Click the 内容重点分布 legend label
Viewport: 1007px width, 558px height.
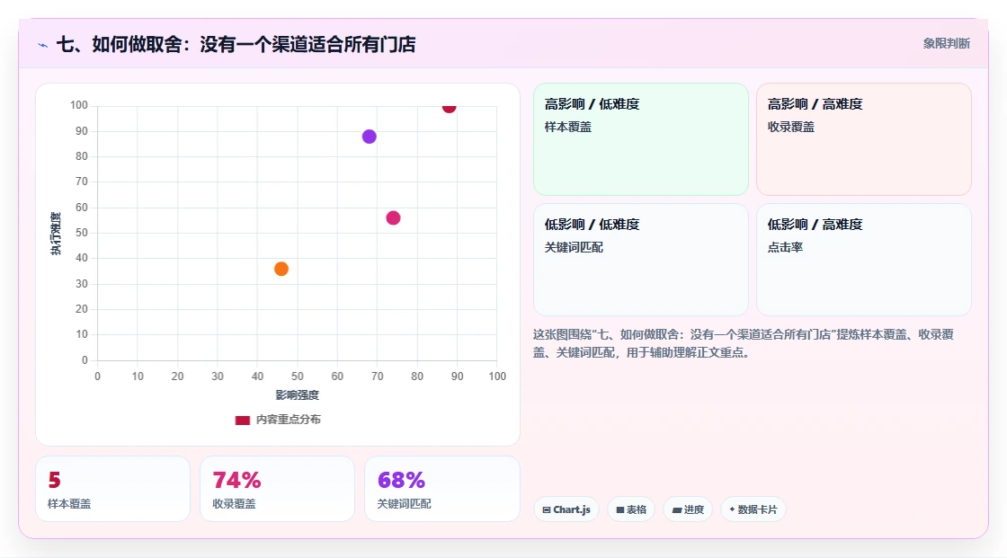coord(289,420)
